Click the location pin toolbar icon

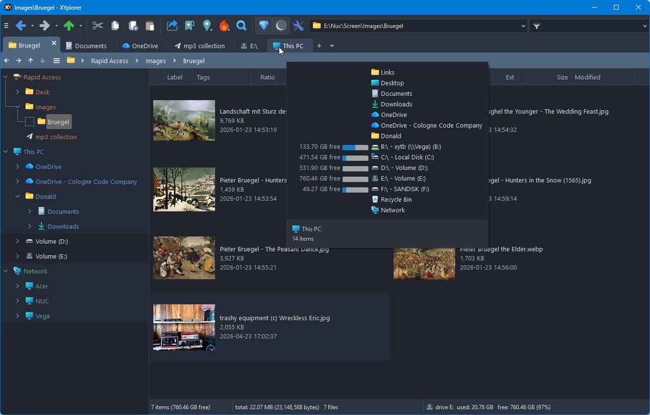(207, 25)
